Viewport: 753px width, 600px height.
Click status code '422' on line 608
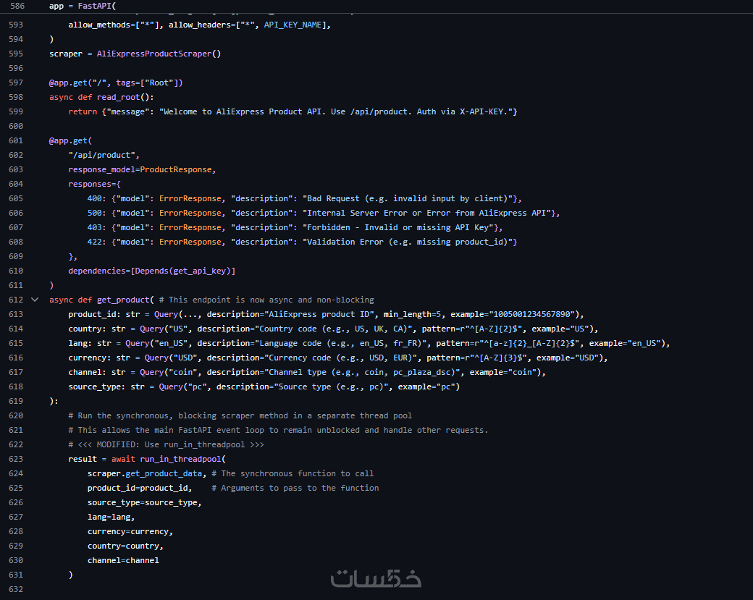pos(95,242)
